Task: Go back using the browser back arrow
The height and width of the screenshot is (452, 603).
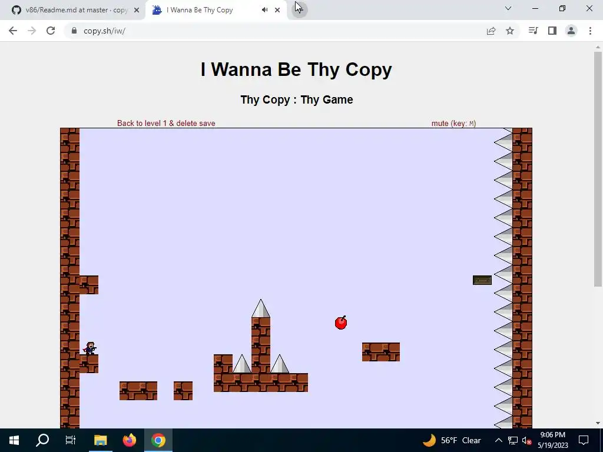Action: [13, 31]
